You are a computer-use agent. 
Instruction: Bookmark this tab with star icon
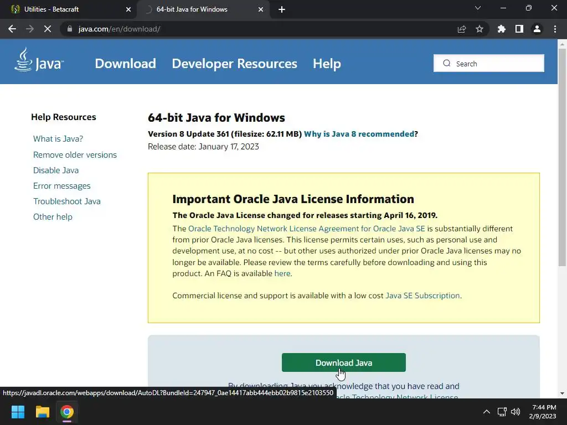(x=480, y=29)
